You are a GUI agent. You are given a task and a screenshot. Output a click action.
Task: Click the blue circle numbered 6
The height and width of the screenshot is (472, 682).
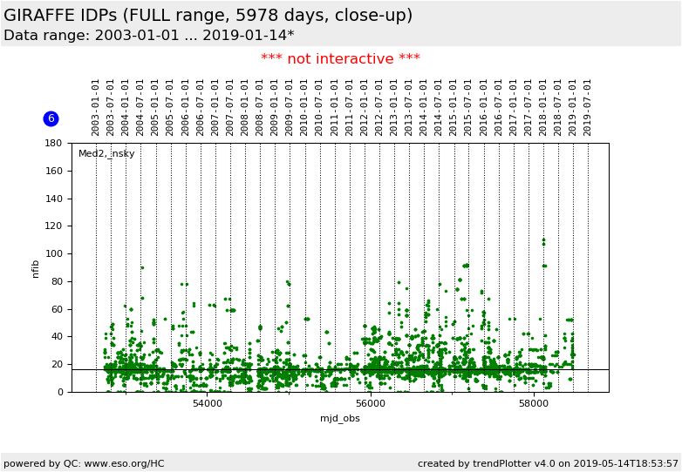[51, 118]
